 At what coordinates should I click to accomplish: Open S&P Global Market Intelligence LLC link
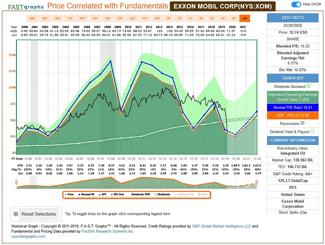(222, 226)
